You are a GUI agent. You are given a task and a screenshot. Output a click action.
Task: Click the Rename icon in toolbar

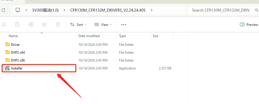31,25
